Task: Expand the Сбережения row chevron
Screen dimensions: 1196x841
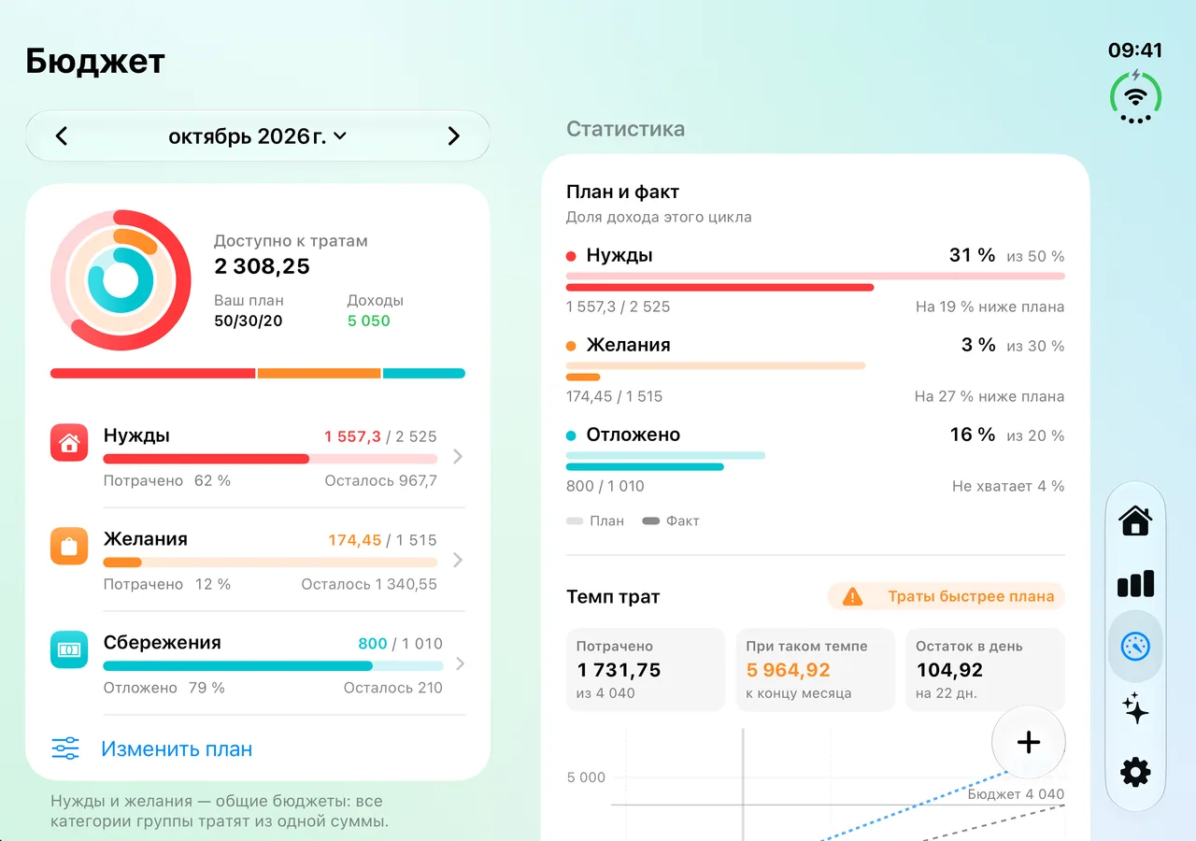Action: point(458,663)
